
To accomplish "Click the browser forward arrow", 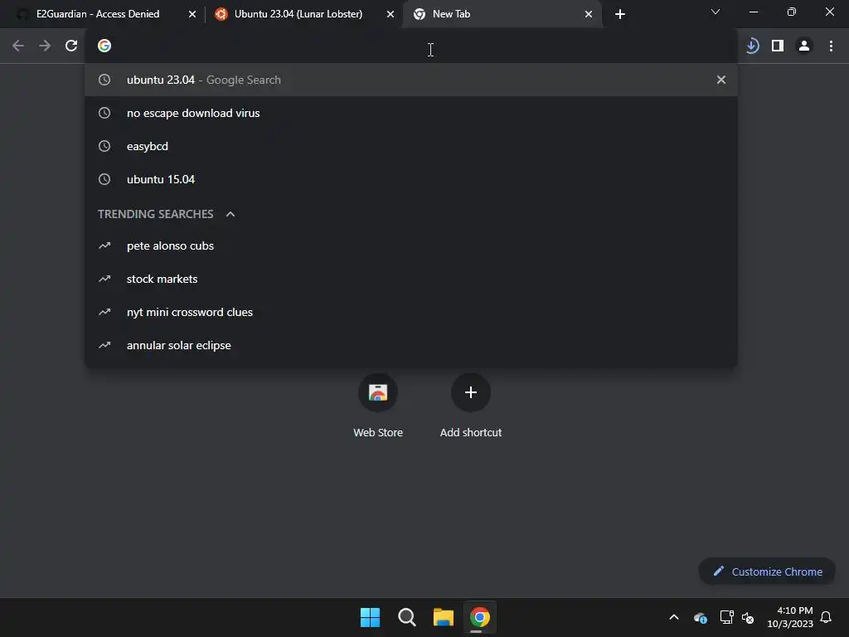I will tap(45, 46).
